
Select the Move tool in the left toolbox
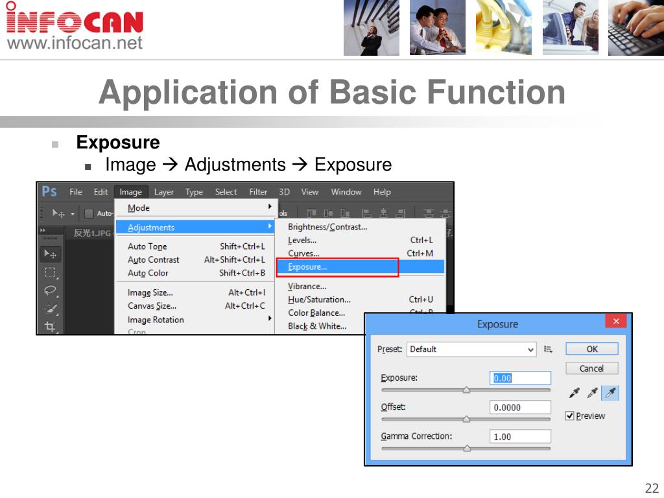(51, 254)
